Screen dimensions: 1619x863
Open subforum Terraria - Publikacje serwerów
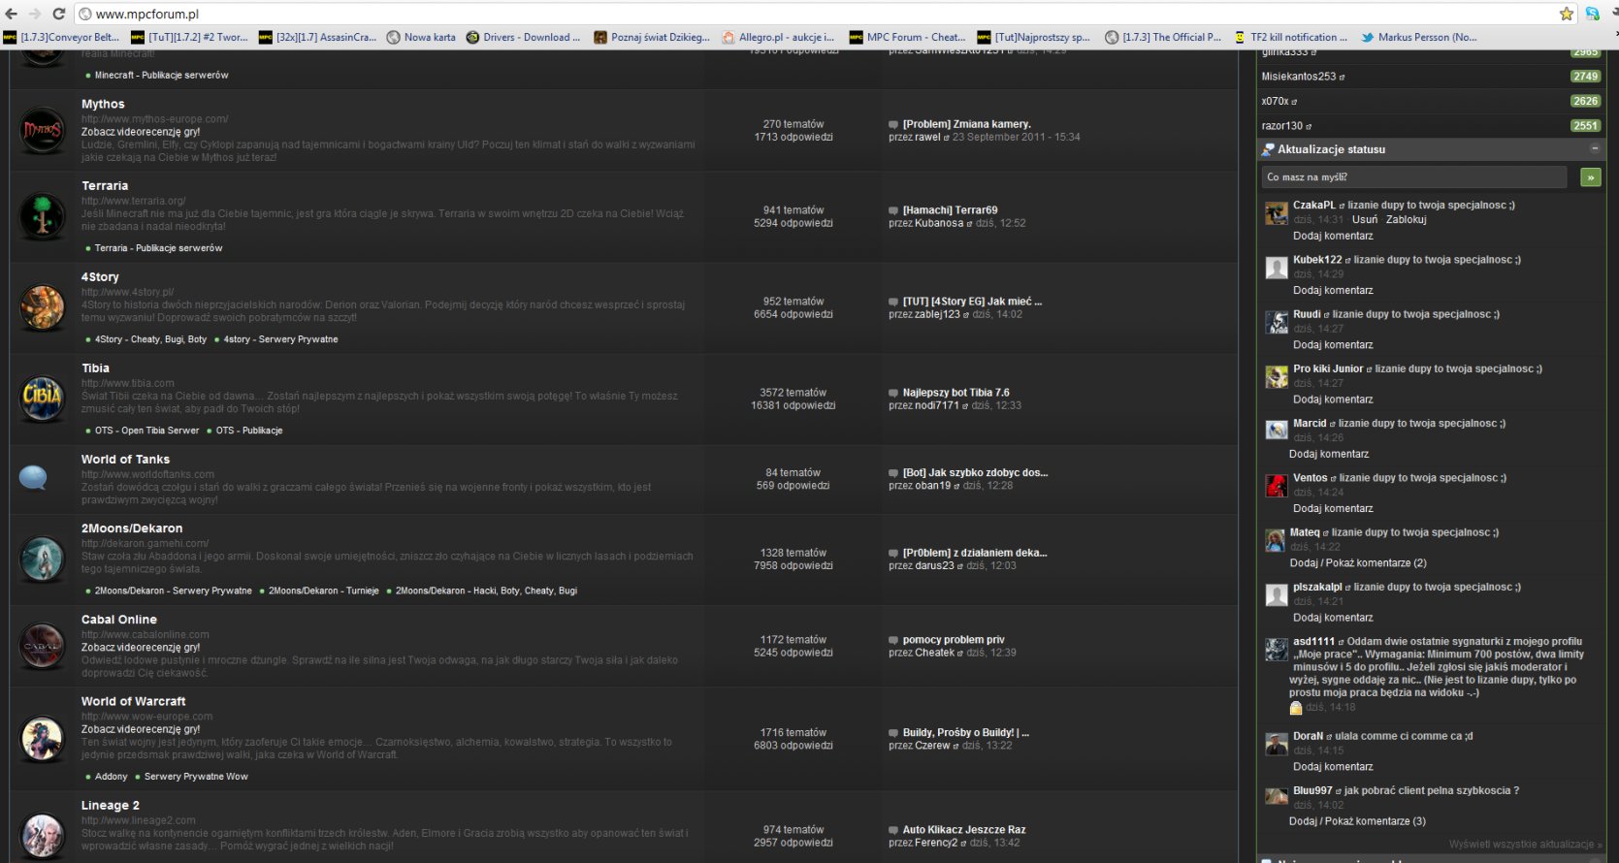coord(158,248)
